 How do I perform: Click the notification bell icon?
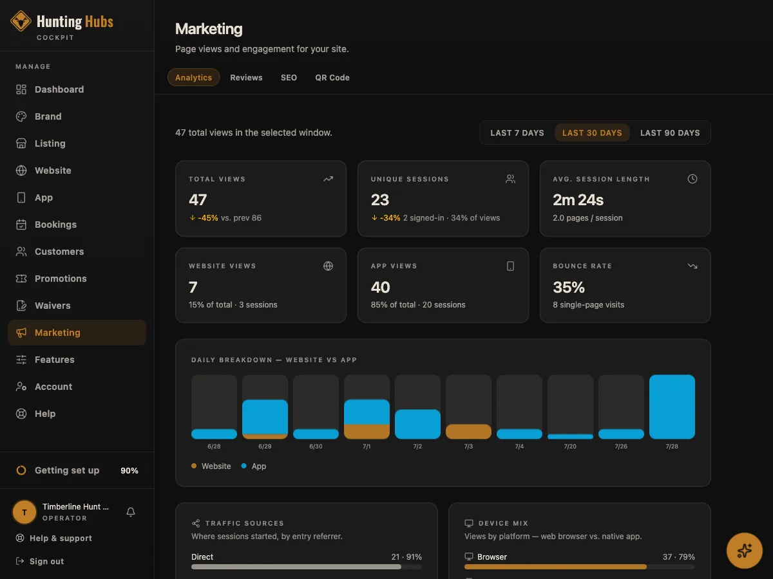tap(131, 512)
